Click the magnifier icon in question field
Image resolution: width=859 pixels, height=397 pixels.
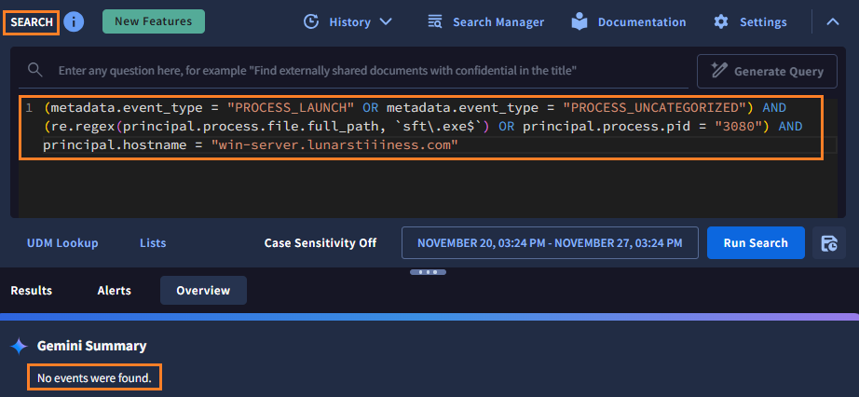pos(34,71)
